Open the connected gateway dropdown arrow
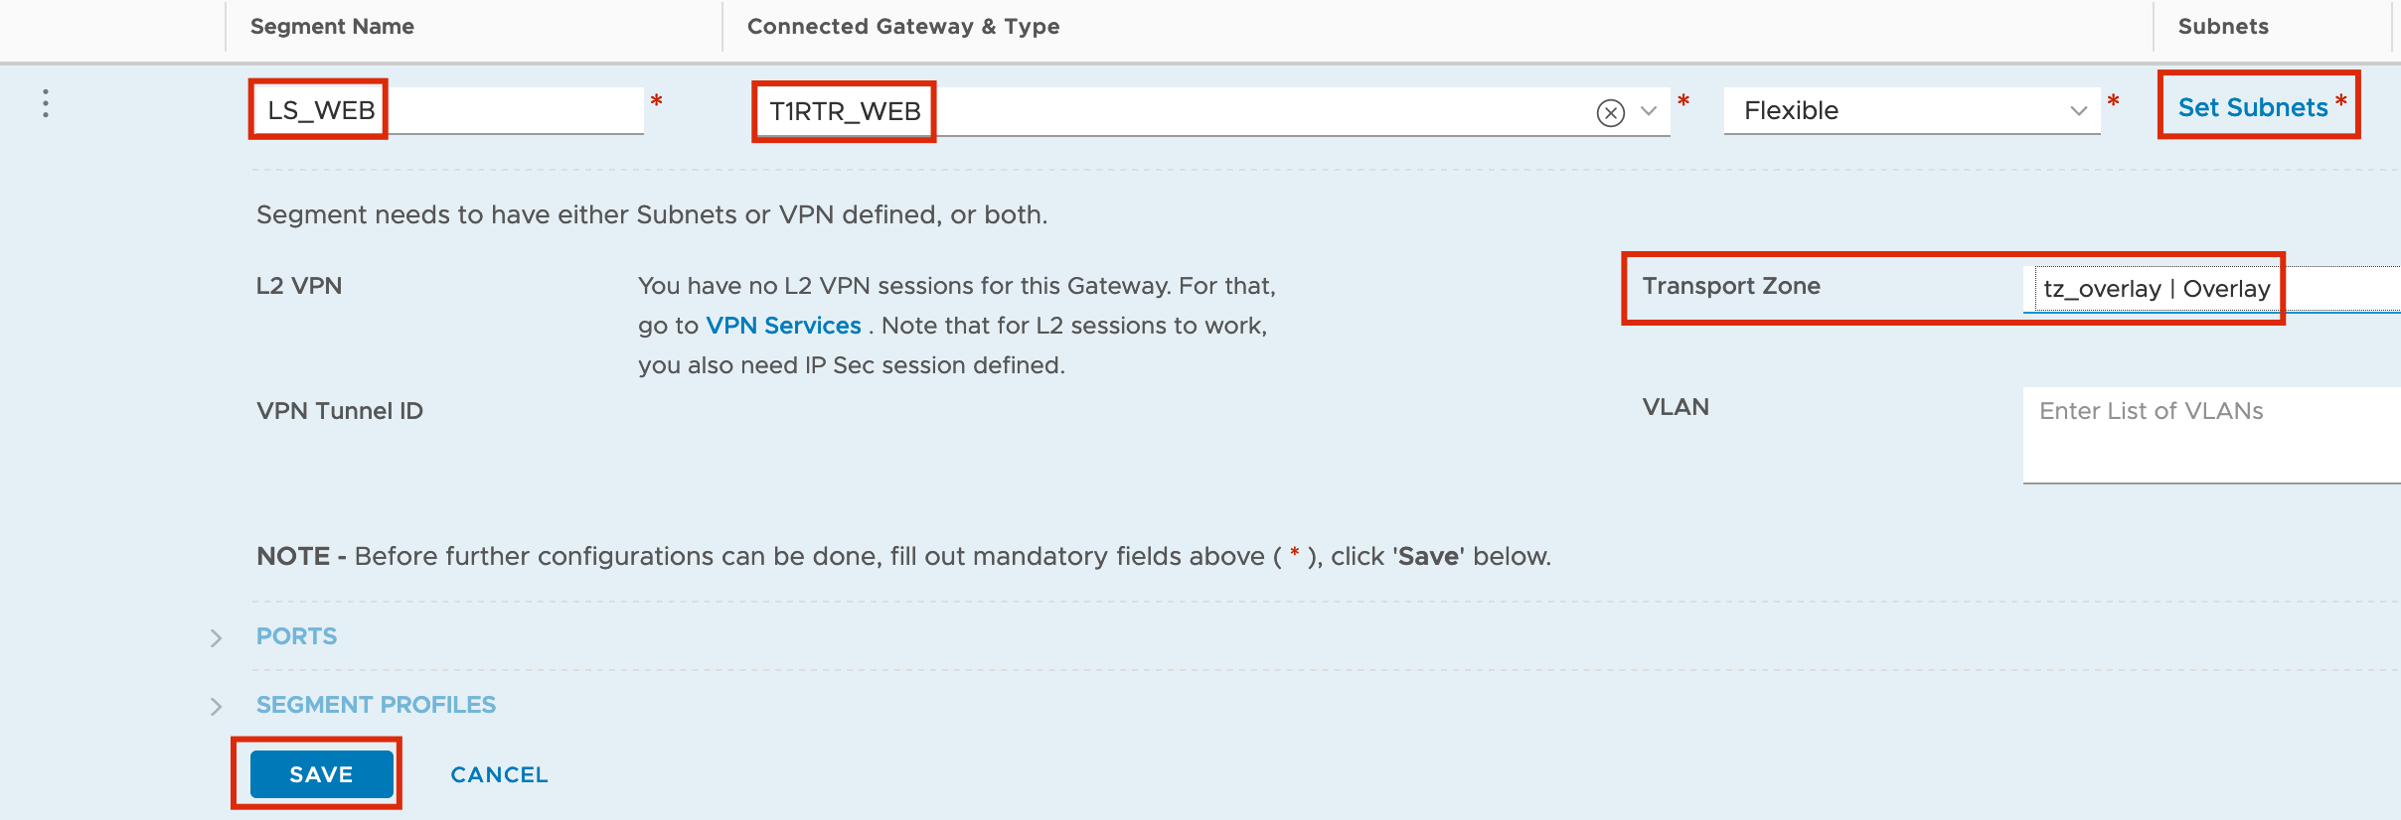The image size is (2401, 820). tap(1649, 111)
